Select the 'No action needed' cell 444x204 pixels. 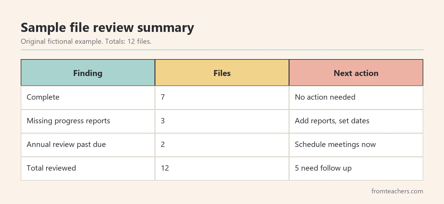click(x=356, y=98)
